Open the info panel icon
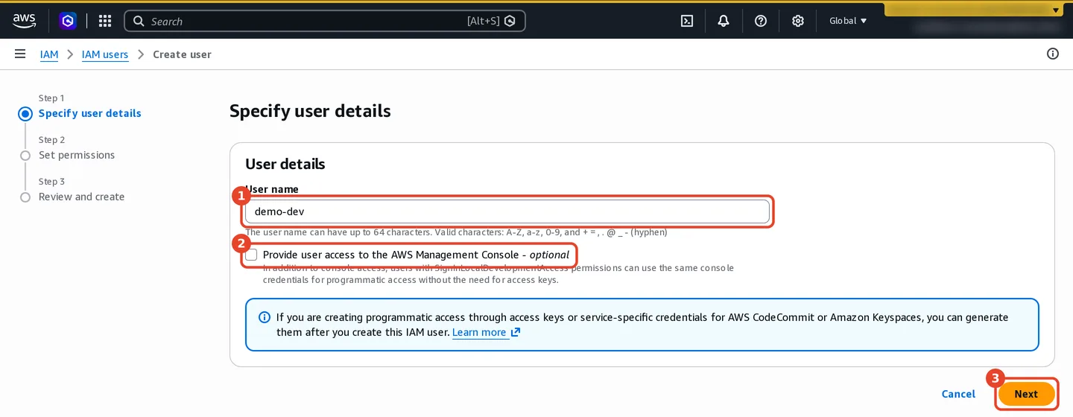Screen dimensions: 1073x417 1053,54
